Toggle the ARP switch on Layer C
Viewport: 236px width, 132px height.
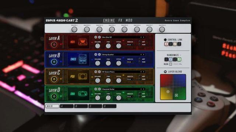tap(140, 76)
